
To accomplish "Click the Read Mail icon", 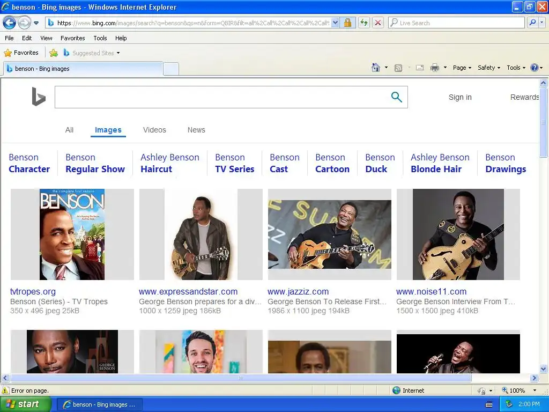I will tap(420, 68).
